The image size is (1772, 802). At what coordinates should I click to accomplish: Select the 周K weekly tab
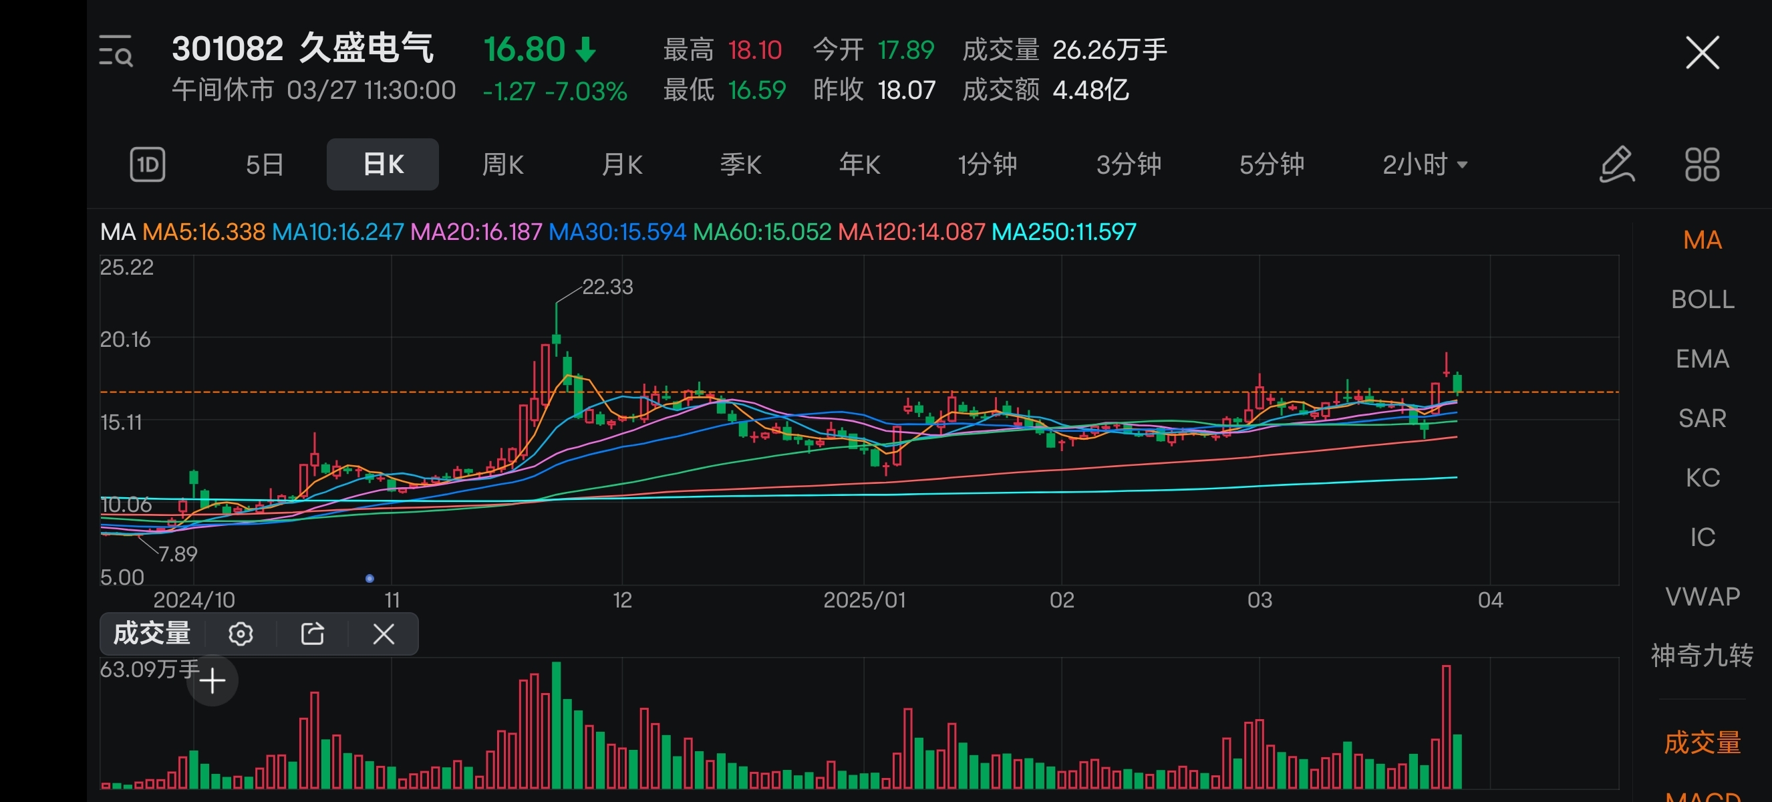[x=502, y=164]
